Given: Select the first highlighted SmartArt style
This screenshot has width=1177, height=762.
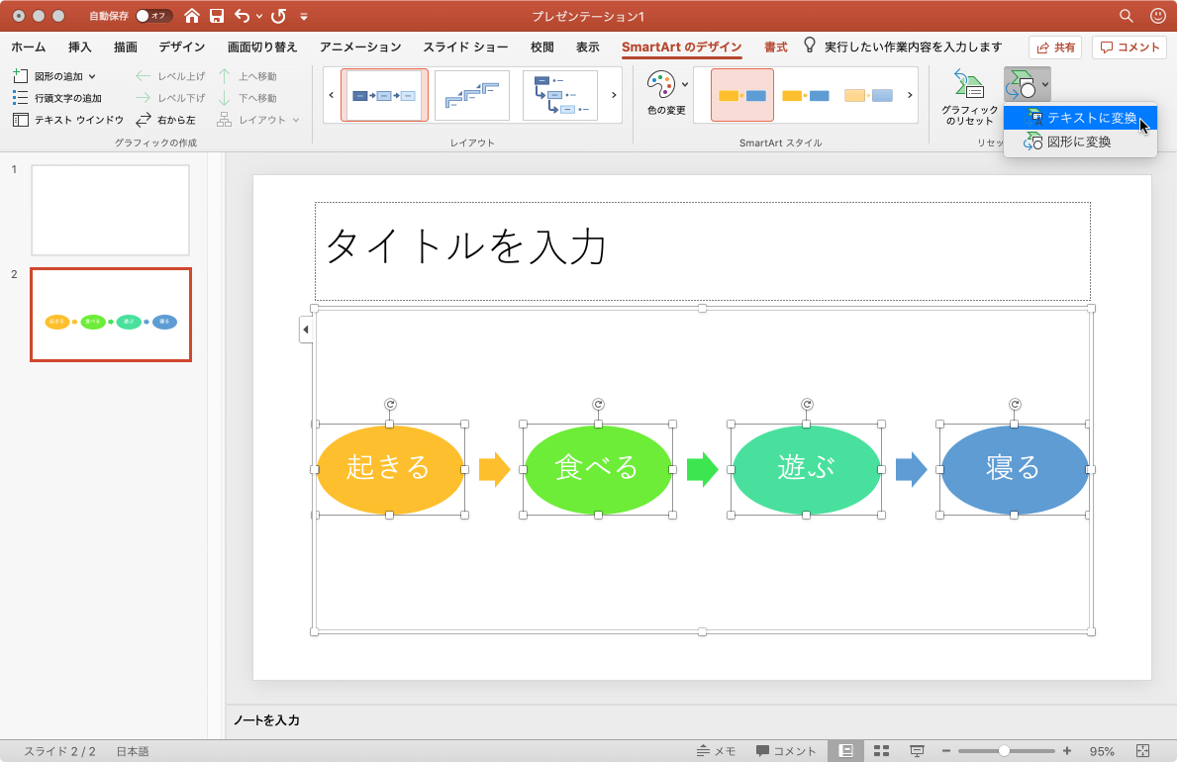Looking at the screenshot, I should (742, 95).
